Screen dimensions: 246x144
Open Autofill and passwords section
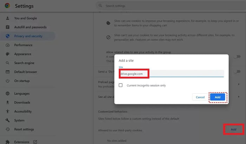click(x=30, y=27)
